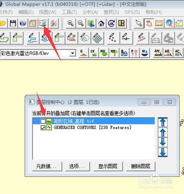184x194 pixels.
Task: Select the Path Profile tool icon
Action: pos(179,23)
